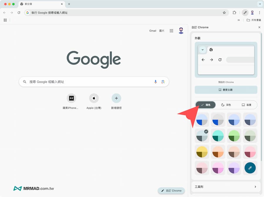Open Google Lens image search icon
The height and width of the screenshot is (197, 264).
pyautogui.click(x=163, y=82)
